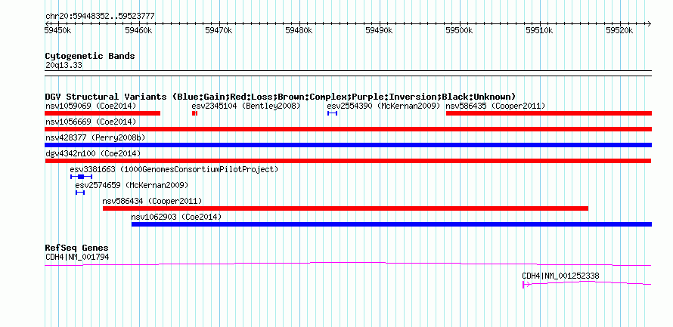Open the esv2574659 (McKernan2009) label
Viewport: 673px width, 327px height.
pyautogui.click(x=132, y=185)
